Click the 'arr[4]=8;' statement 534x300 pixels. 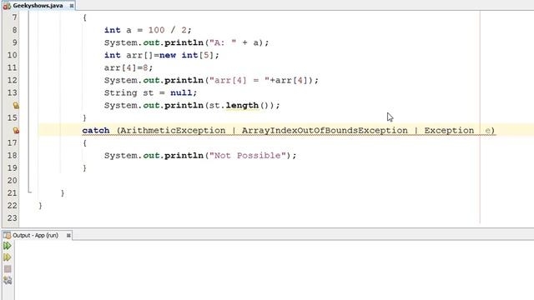[128, 67]
